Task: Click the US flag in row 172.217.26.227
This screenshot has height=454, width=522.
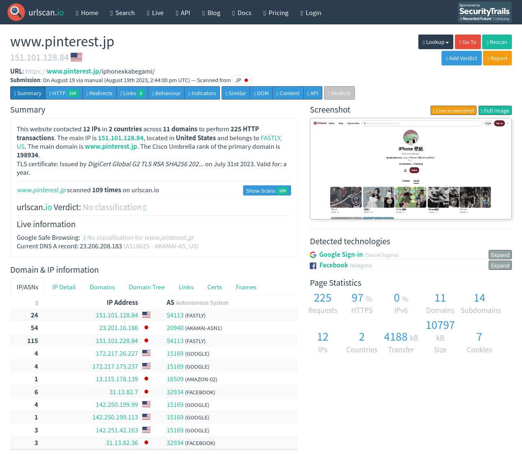Action: (x=146, y=353)
